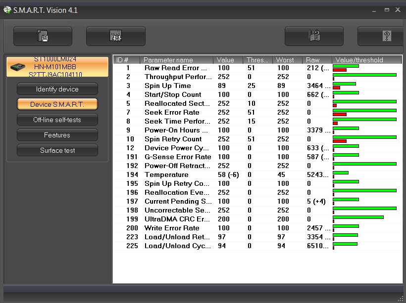Open Off-line self-tests
Viewport: 406px width, 303px height.
pyautogui.click(x=57, y=120)
